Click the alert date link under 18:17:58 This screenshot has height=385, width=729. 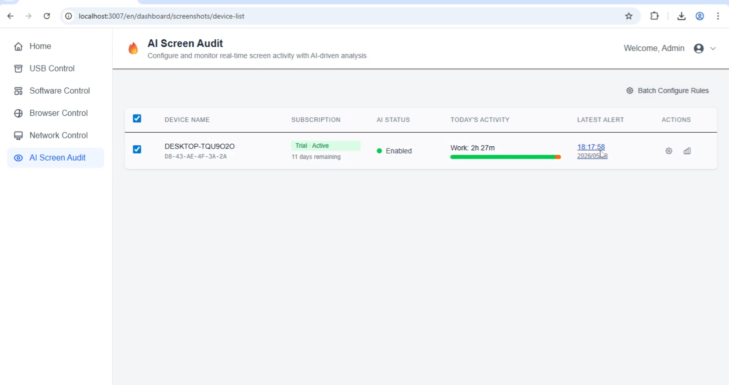click(592, 156)
